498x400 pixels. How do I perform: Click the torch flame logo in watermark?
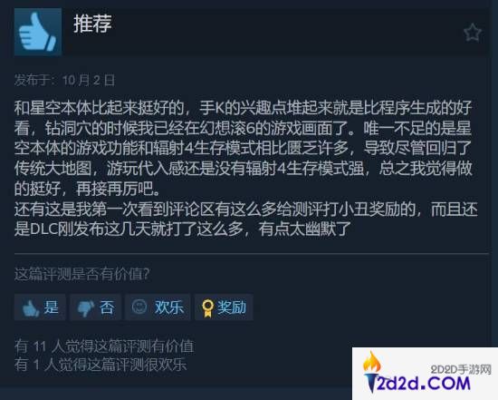click(372, 372)
